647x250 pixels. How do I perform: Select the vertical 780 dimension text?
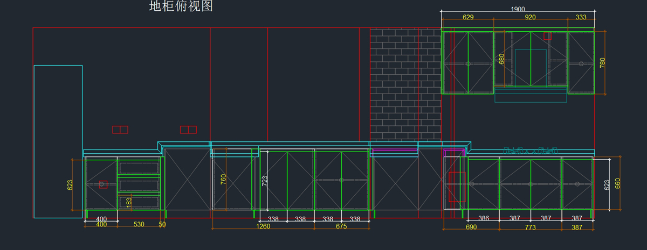[602, 62]
